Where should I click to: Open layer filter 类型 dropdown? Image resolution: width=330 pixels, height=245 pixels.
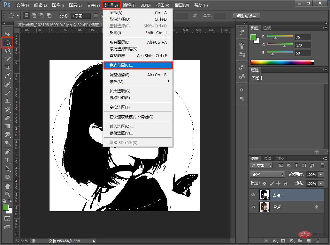261,165
